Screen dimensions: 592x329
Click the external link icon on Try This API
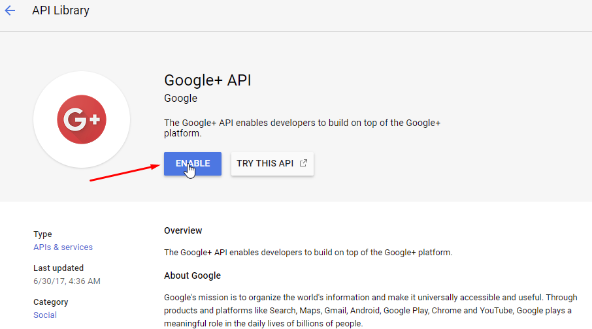(303, 163)
